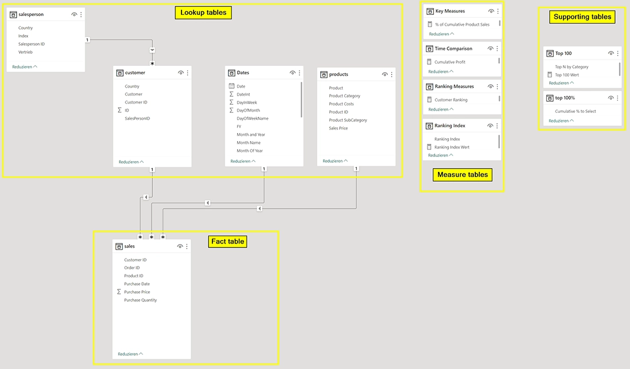Click the calendar icon beside Date field
Image resolution: width=630 pixels, height=369 pixels.
click(x=231, y=86)
